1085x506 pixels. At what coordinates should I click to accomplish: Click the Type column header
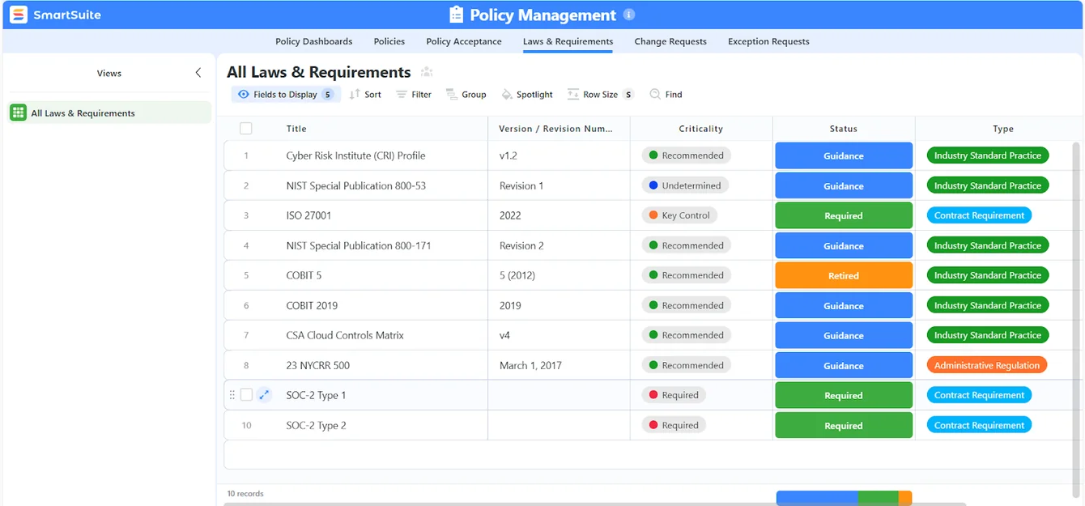pos(1003,129)
